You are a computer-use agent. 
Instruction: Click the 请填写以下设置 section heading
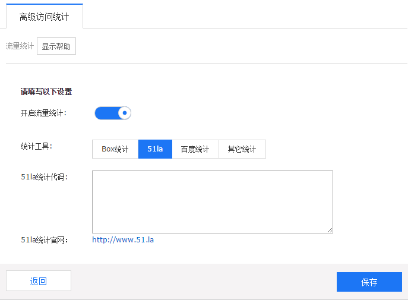coord(46,91)
